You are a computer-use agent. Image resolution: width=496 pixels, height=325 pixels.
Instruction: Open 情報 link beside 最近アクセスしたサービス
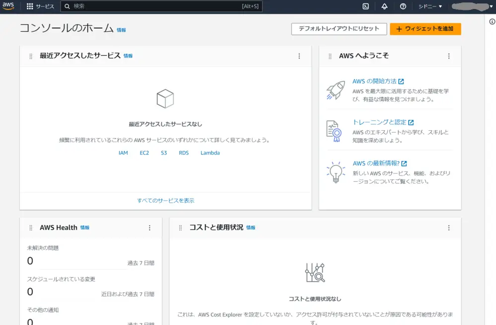pyautogui.click(x=128, y=56)
